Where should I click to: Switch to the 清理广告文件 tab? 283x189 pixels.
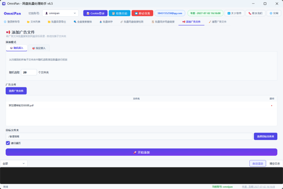[218, 22]
